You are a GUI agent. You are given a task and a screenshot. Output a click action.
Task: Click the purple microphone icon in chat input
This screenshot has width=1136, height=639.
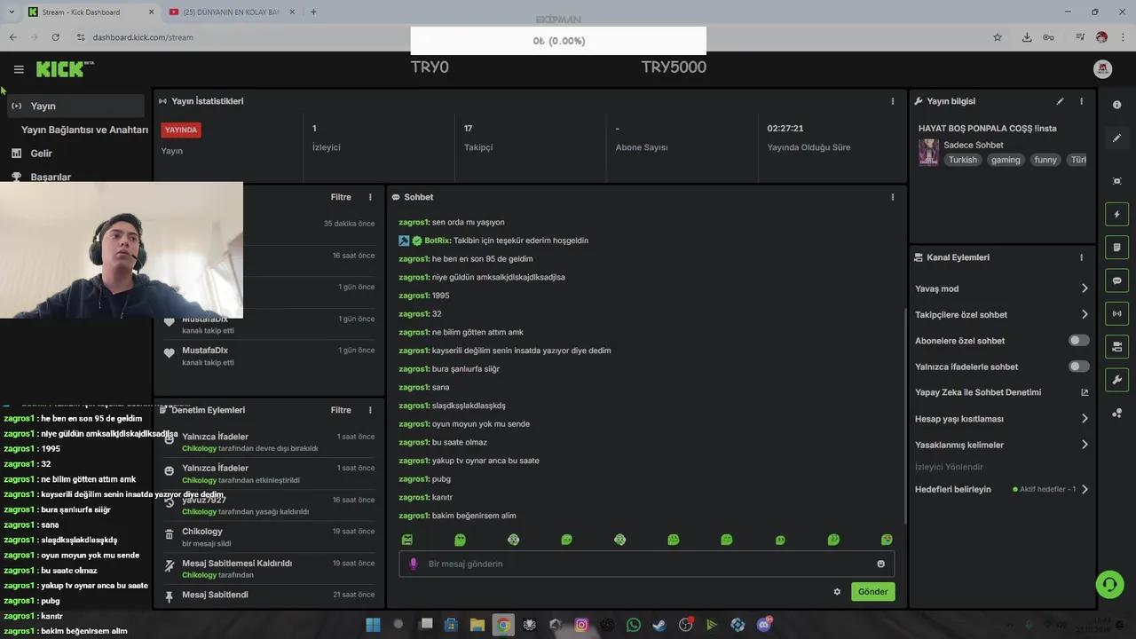tap(413, 564)
